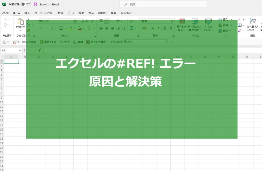The height and width of the screenshot is (171, 262).
Task: Click 昇順 sort in quick toolbar
Action: 78,42
